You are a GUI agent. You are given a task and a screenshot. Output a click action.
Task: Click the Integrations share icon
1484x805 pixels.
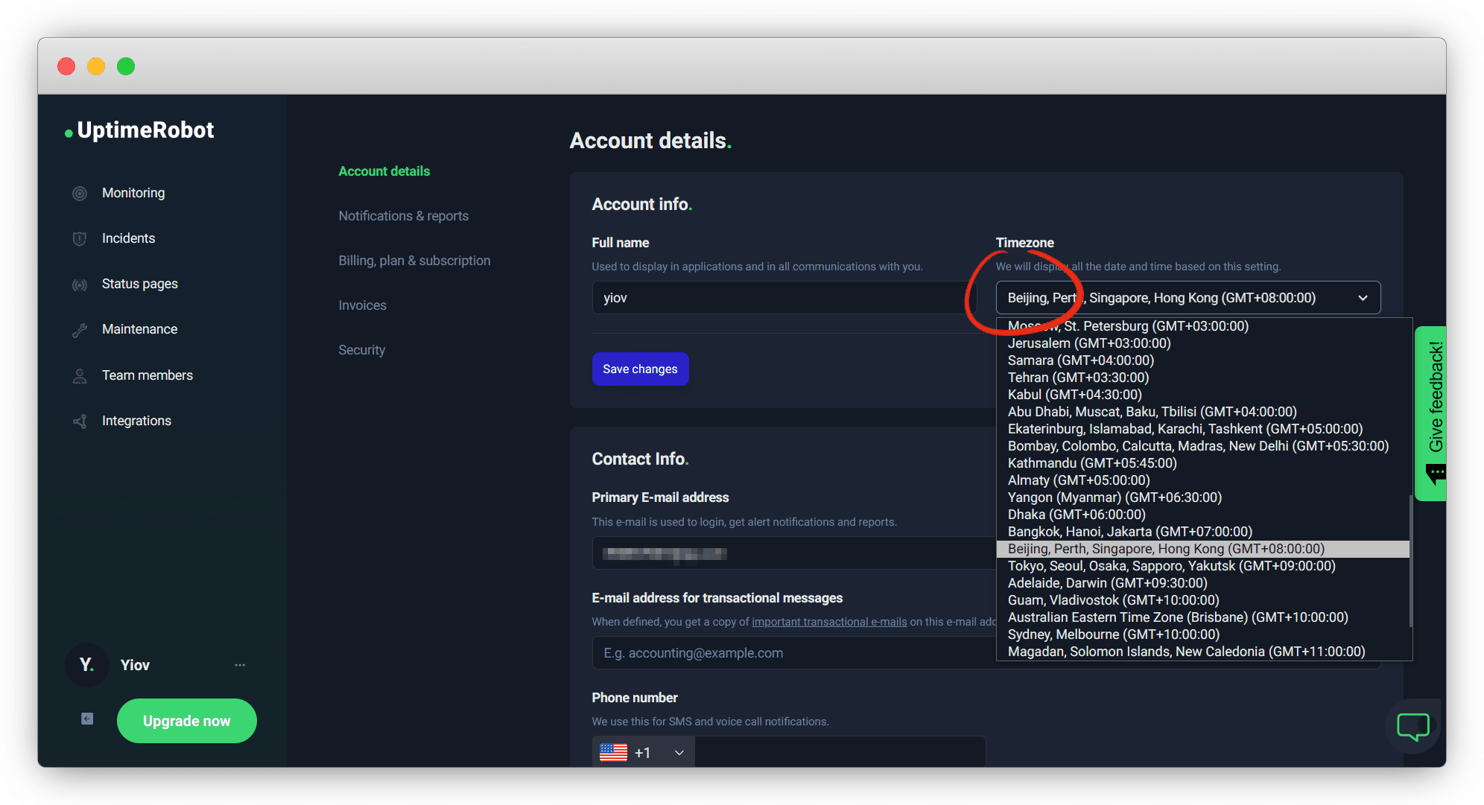[80, 421]
